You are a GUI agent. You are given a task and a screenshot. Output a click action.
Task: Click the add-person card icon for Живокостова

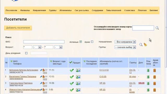pyautogui.click(x=78, y=90)
